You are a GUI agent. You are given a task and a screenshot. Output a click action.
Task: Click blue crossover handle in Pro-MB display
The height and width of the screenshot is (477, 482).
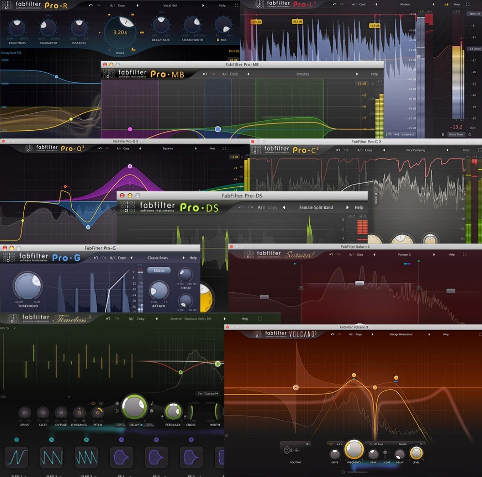(218, 129)
